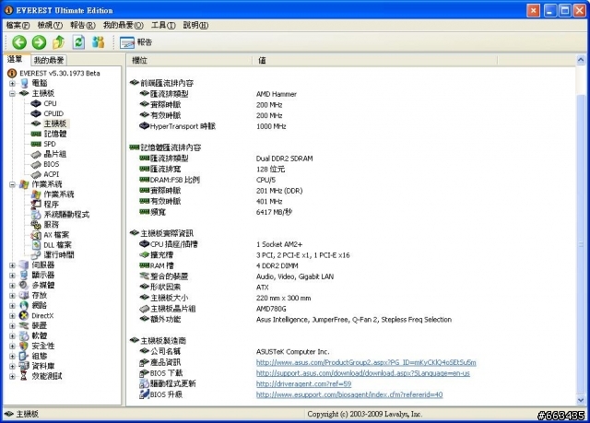Select the highlighted 主機板 child tree item
Image resolution: width=590 pixels, height=423 pixels.
55,123
